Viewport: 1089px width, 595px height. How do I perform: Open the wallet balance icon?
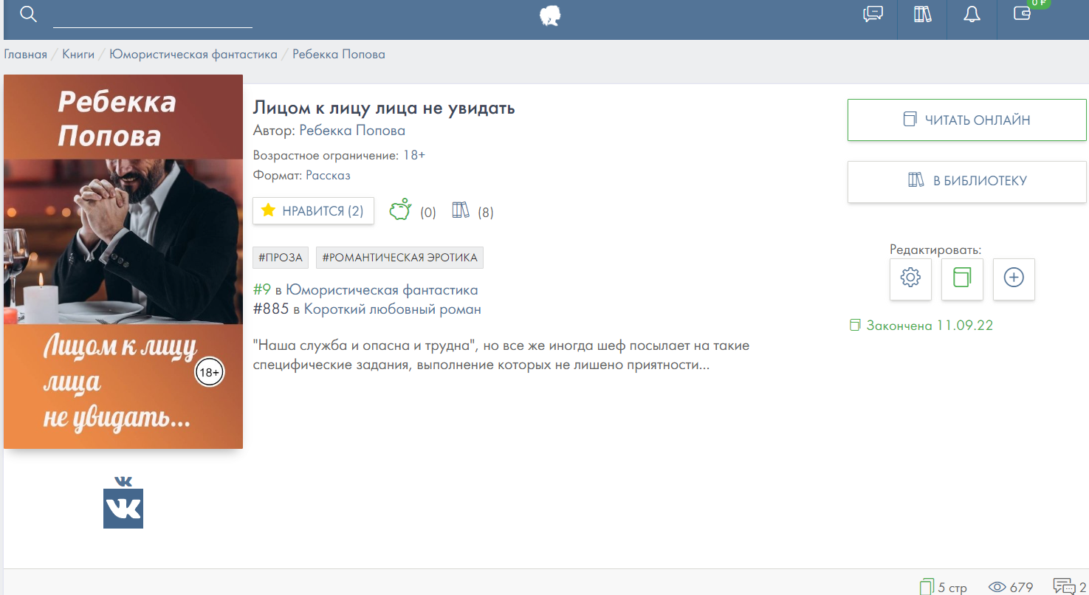[1022, 13]
